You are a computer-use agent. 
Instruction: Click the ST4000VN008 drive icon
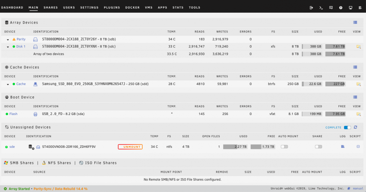38,147
